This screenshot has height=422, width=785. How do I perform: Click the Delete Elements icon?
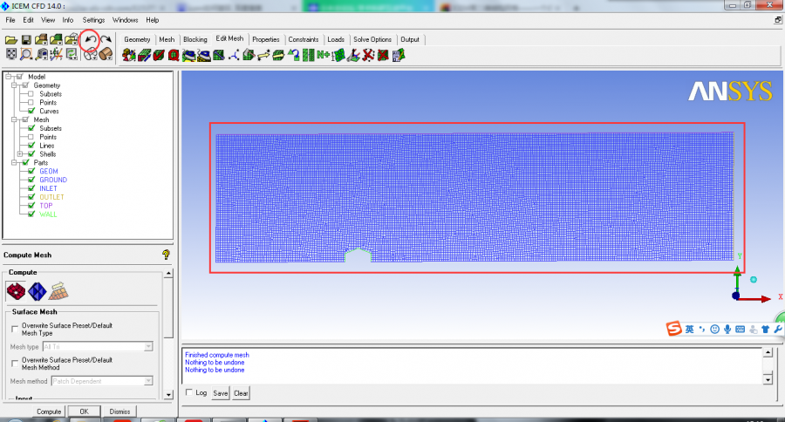click(383, 55)
